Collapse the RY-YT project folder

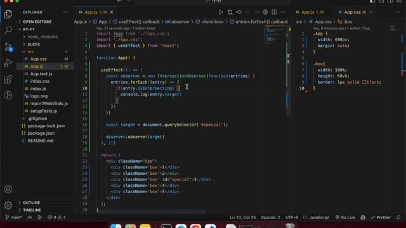[29, 29]
